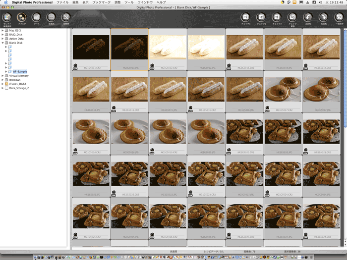Select thumbnail HG1G5012.CR2

[x=168, y=50]
